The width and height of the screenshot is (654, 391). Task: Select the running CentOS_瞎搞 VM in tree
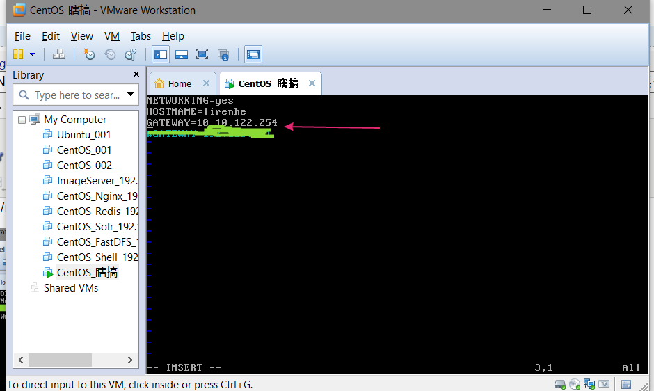click(87, 273)
